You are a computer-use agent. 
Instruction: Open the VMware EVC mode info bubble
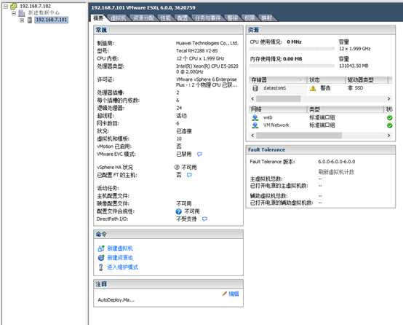click(x=199, y=154)
